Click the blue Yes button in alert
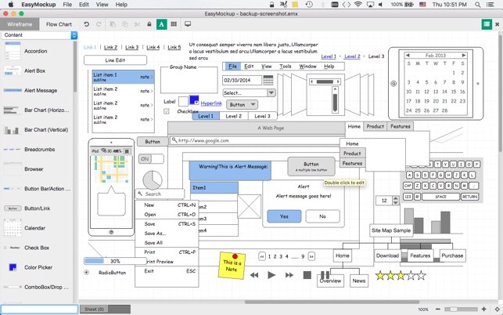The width and height of the screenshot is (503, 315). tap(284, 216)
